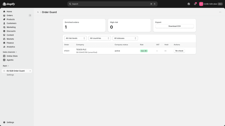The image size is (225, 126).
Task: Click the Marketing target icon
Action: [x=4, y=27]
